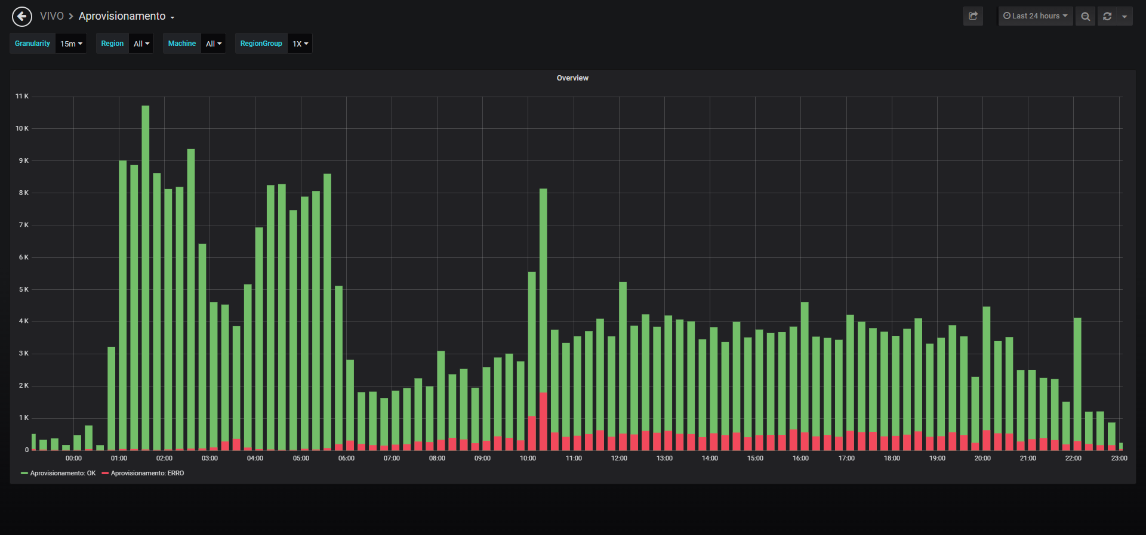Click the zoom out magnifier icon

coord(1086,16)
